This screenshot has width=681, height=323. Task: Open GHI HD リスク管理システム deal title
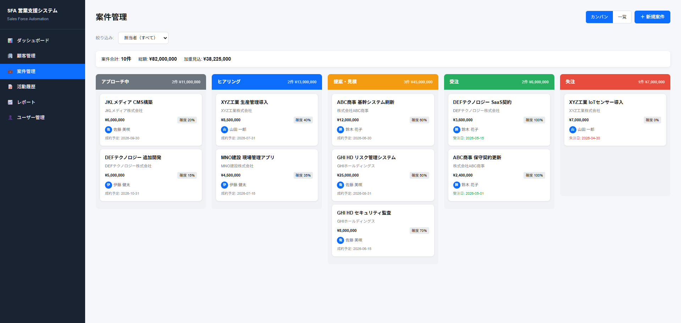pyautogui.click(x=366, y=157)
